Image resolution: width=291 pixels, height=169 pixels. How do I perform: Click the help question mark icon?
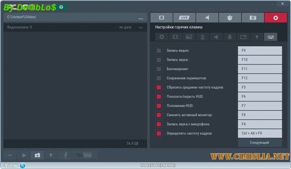pyautogui.click(x=61, y=7)
